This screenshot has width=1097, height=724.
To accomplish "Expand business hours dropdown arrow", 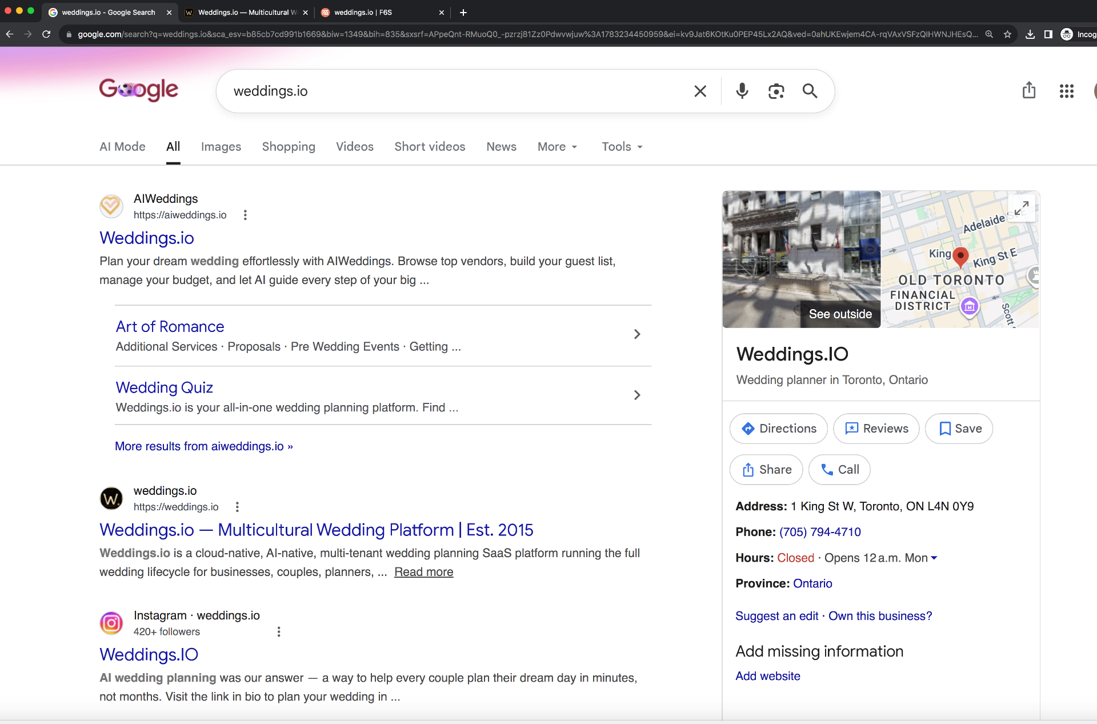I will [934, 558].
